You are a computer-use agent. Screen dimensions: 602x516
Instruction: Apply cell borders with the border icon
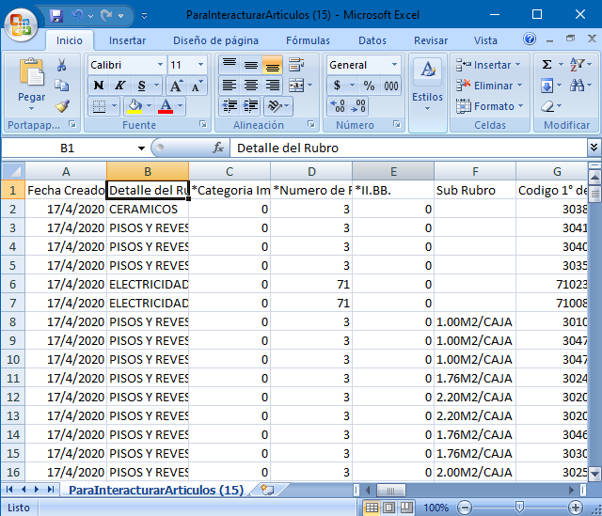coord(99,106)
